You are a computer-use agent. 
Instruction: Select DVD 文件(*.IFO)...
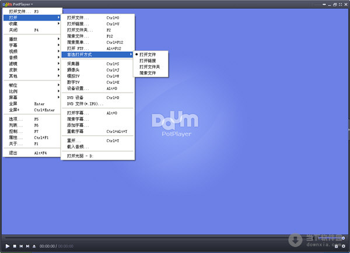(x=97, y=104)
